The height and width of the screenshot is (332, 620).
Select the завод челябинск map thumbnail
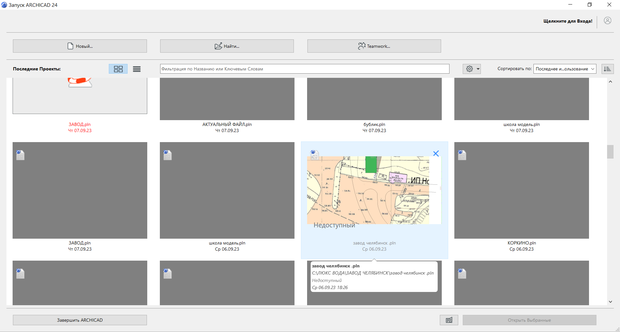click(x=374, y=190)
